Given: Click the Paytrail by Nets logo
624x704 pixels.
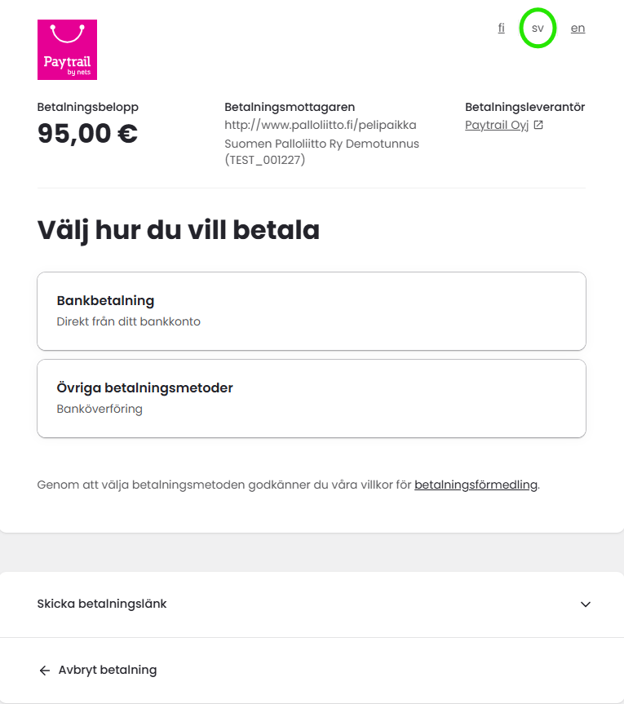Looking at the screenshot, I should [68, 50].
